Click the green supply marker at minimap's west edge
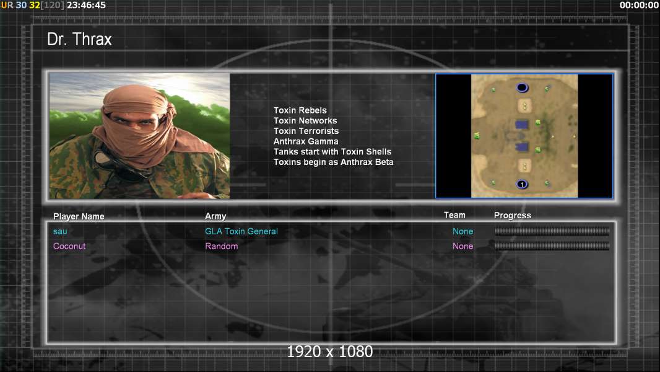This screenshot has height=372, width=660. 477,136
